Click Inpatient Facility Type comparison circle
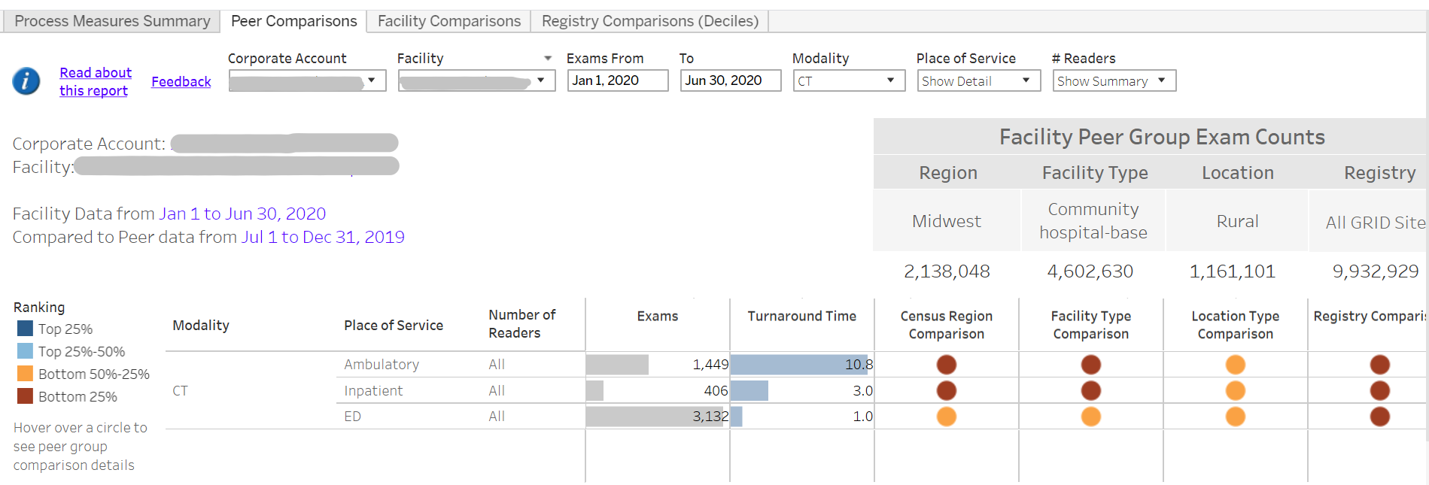This screenshot has height=485, width=1429. click(1090, 390)
